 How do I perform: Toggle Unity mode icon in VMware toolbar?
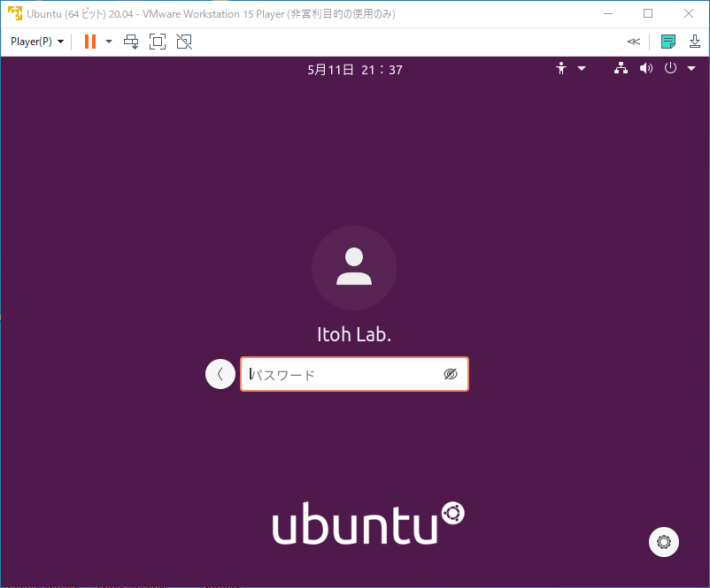pyautogui.click(x=183, y=42)
